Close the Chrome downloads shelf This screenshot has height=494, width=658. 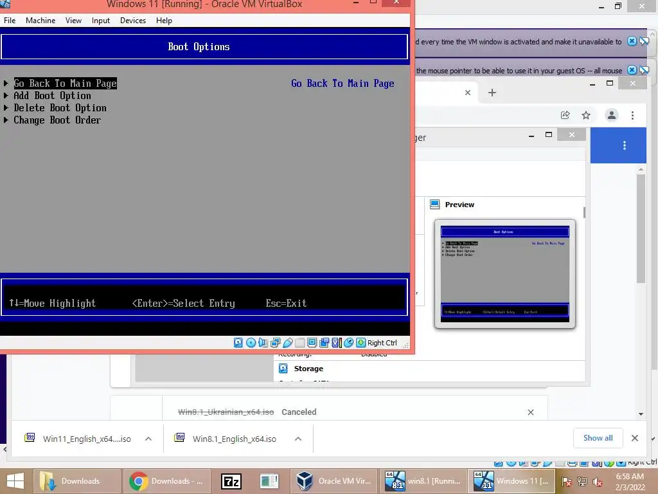tap(634, 438)
